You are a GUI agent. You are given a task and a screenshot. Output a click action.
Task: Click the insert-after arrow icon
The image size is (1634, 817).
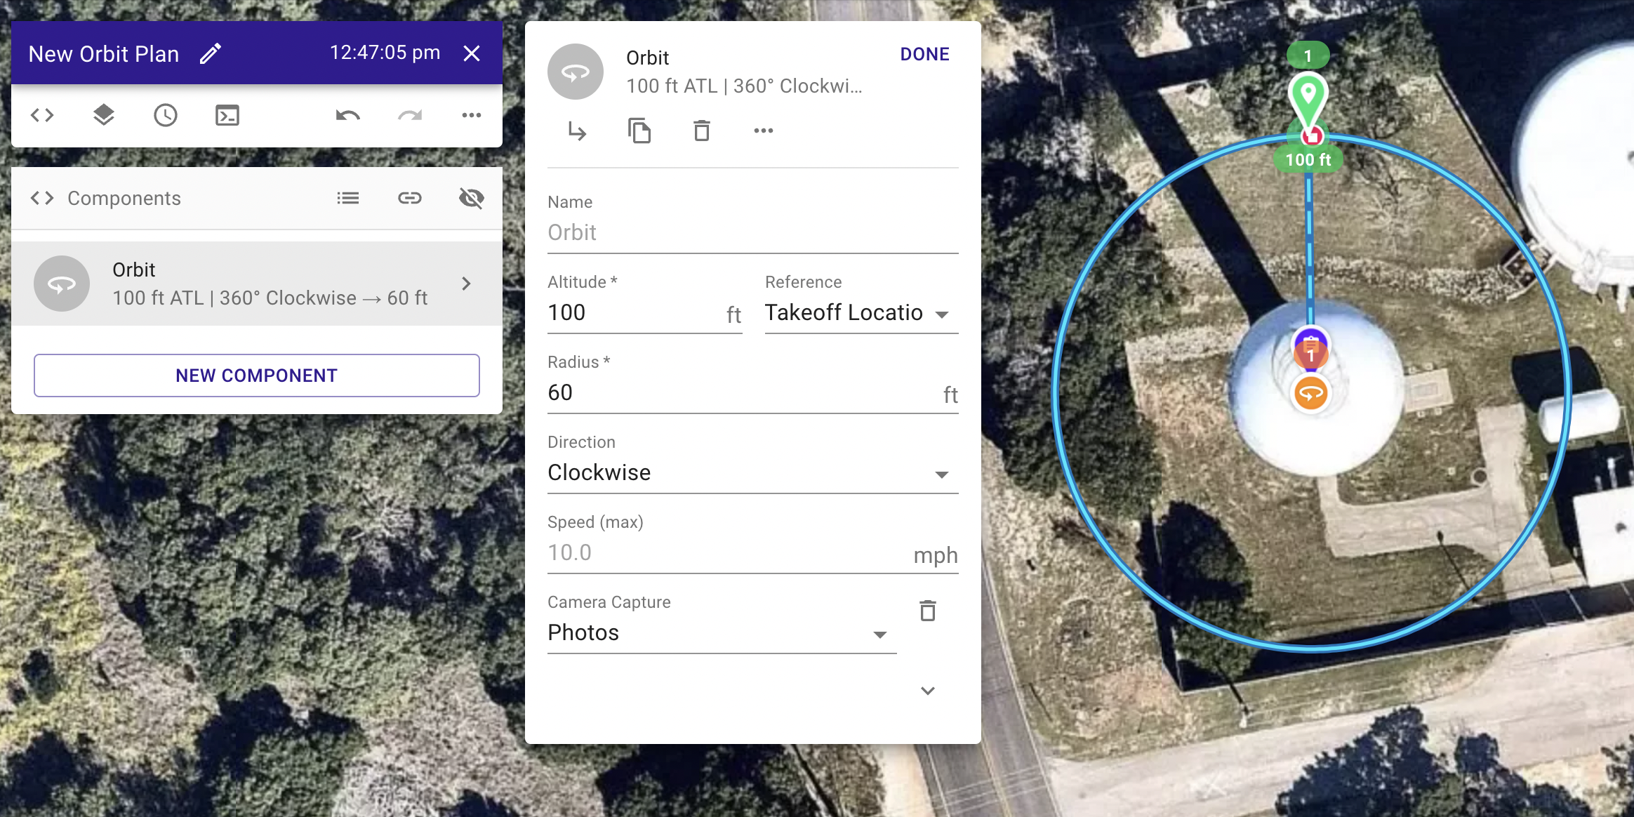click(577, 131)
